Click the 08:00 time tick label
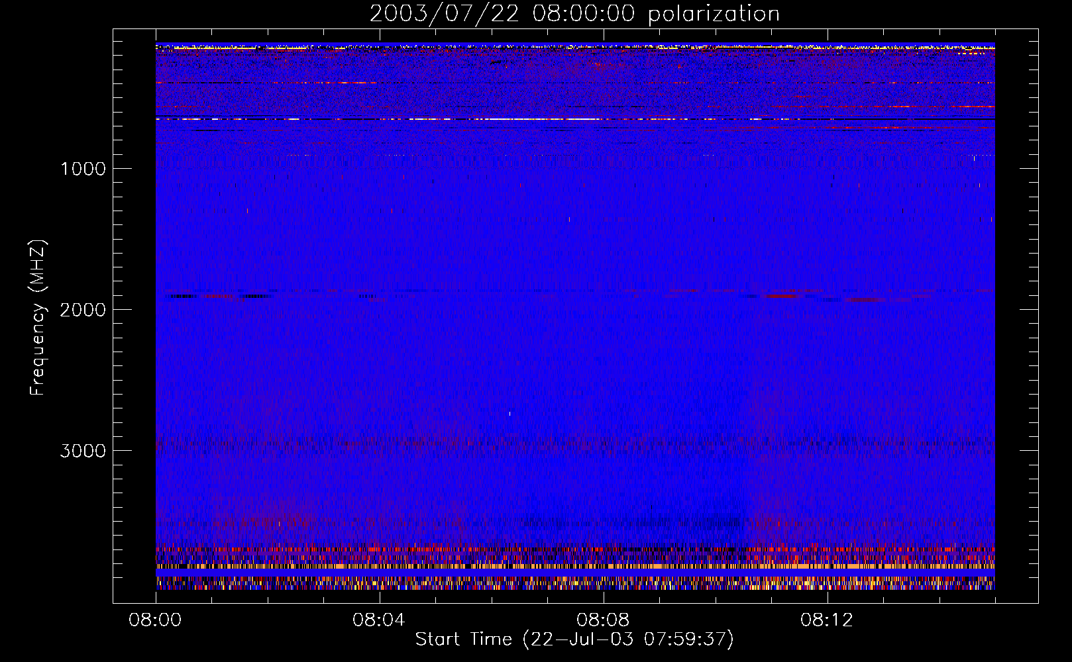 tap(155, 620)
